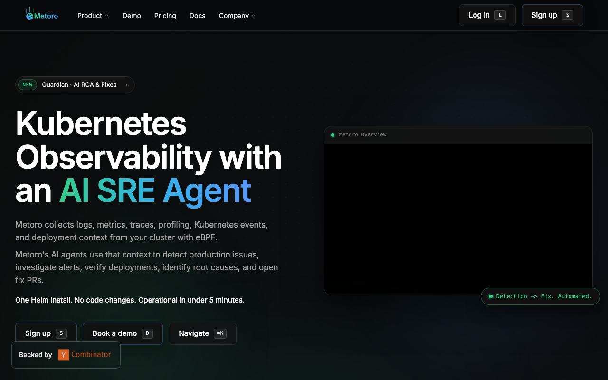This screenshot has width=608, height=380.
Task: Book a demo from the hero section
Action: (123, 333)
